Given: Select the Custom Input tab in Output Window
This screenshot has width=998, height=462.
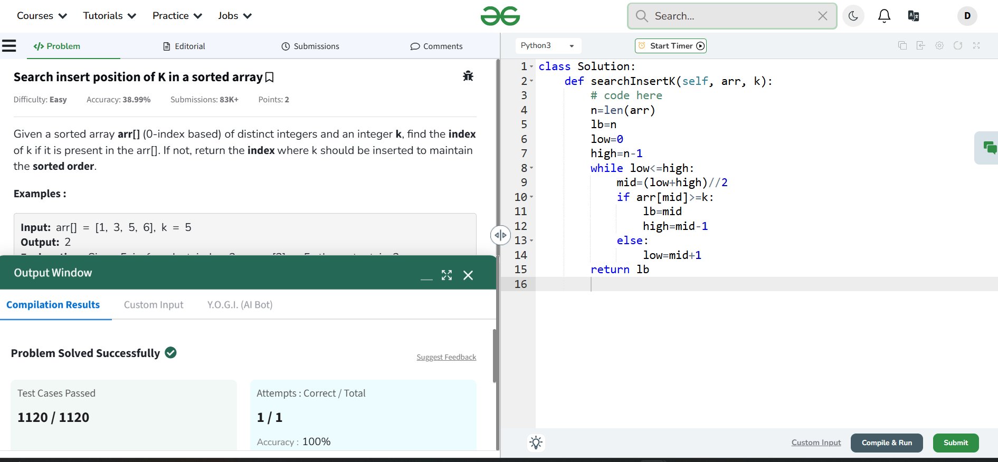Looking at the screenshot, I should coord(154,305).
